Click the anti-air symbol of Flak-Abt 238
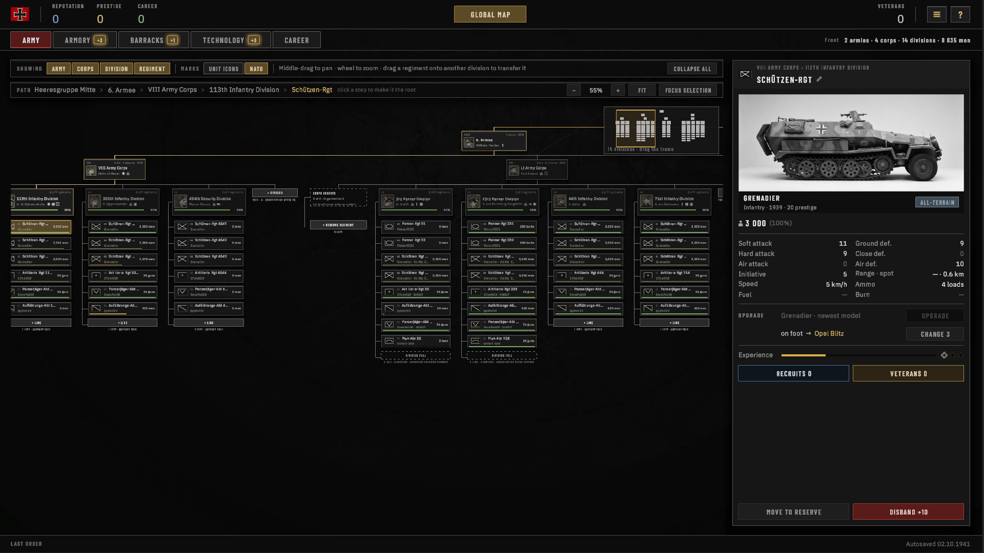This screenshot has height=553, width=984. click(475, 341)
